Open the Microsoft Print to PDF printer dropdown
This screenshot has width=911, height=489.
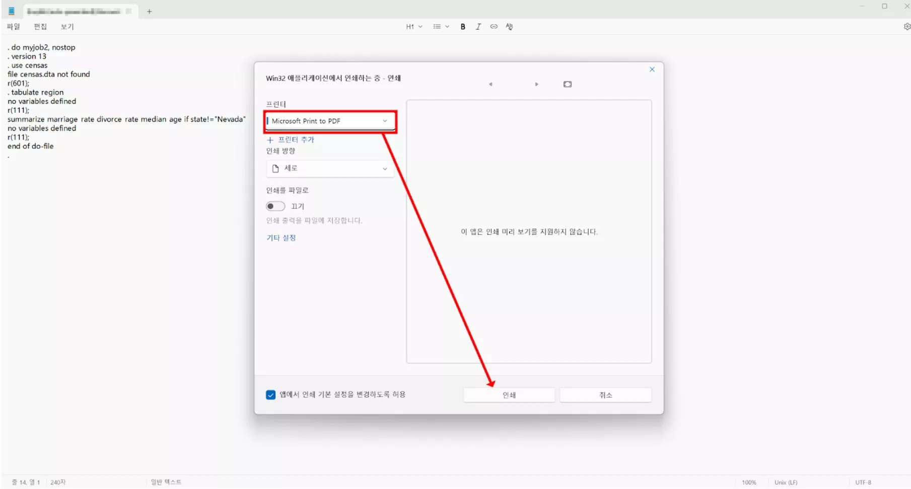tap(330, 121)
